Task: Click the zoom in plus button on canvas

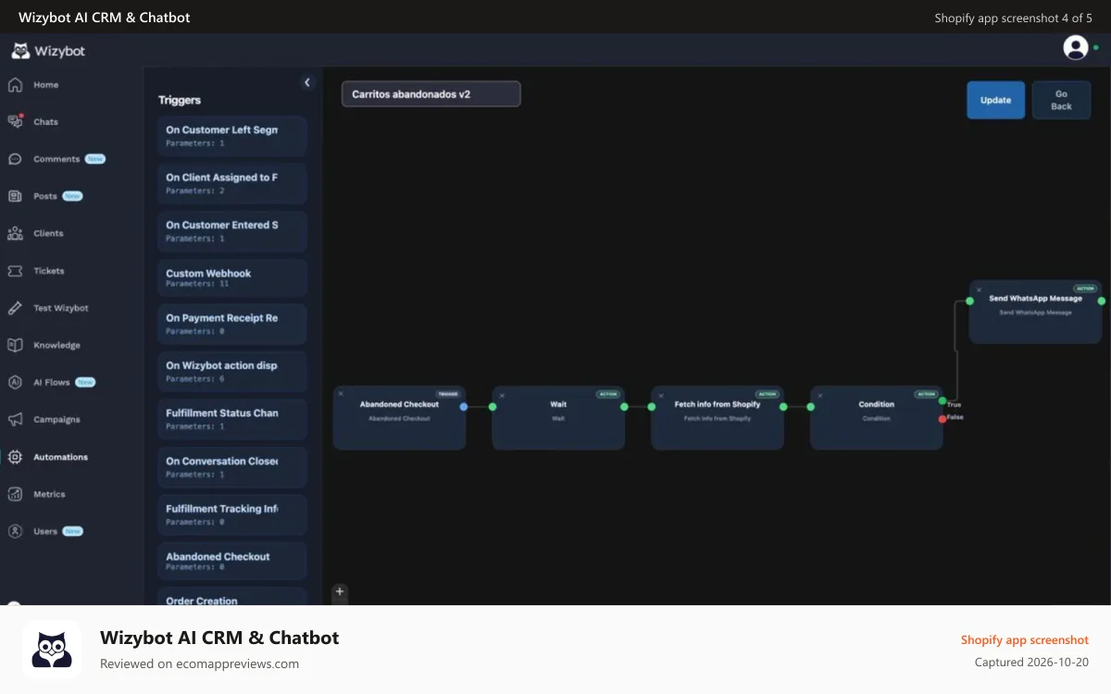Action: coord(340,591)
